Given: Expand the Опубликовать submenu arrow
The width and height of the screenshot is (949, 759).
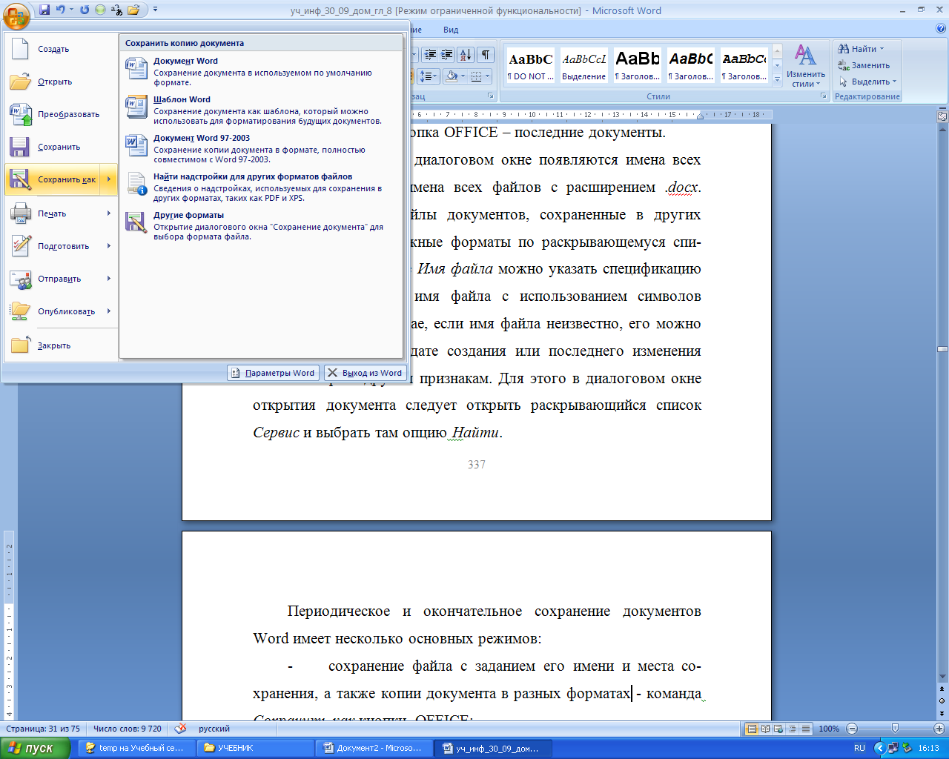Looking at the screenshot, I should point(109,311).
